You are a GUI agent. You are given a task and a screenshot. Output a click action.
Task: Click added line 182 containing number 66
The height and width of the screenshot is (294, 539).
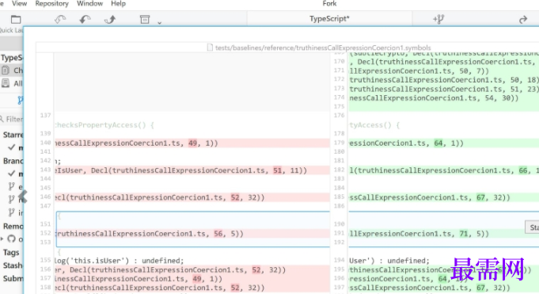click(444, 170)
